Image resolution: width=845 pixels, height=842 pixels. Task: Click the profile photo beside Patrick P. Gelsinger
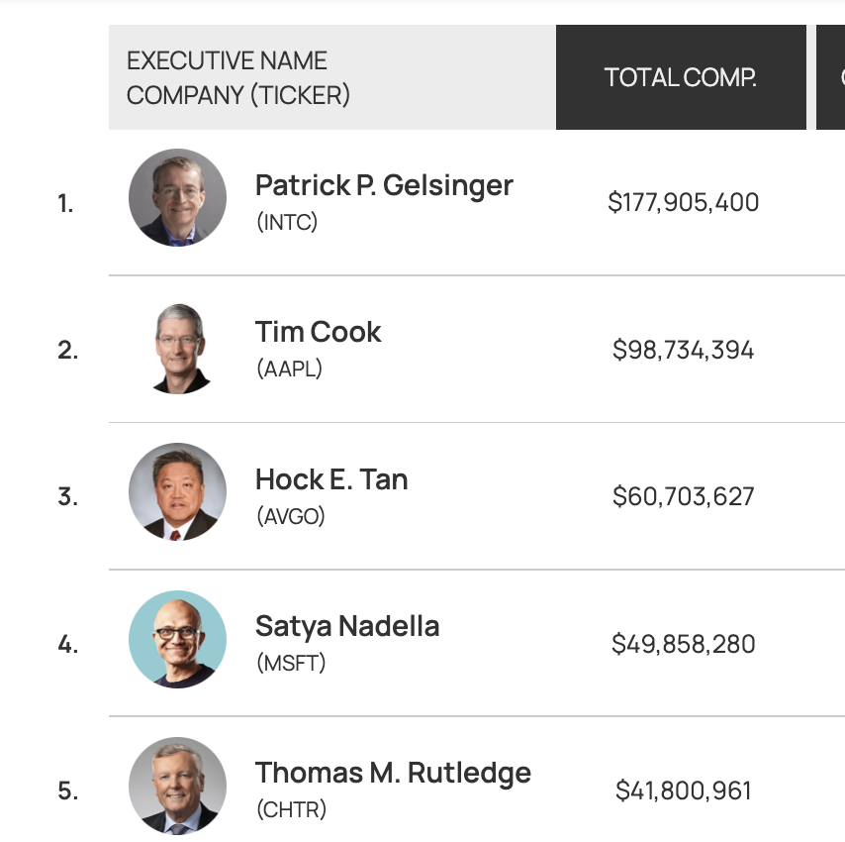[178, 198]
